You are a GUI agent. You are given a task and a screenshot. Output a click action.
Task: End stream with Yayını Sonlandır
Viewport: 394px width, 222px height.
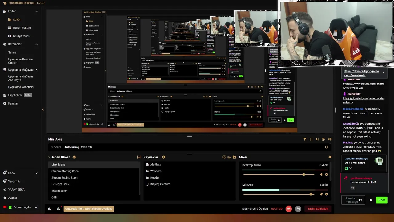point(318,209)
